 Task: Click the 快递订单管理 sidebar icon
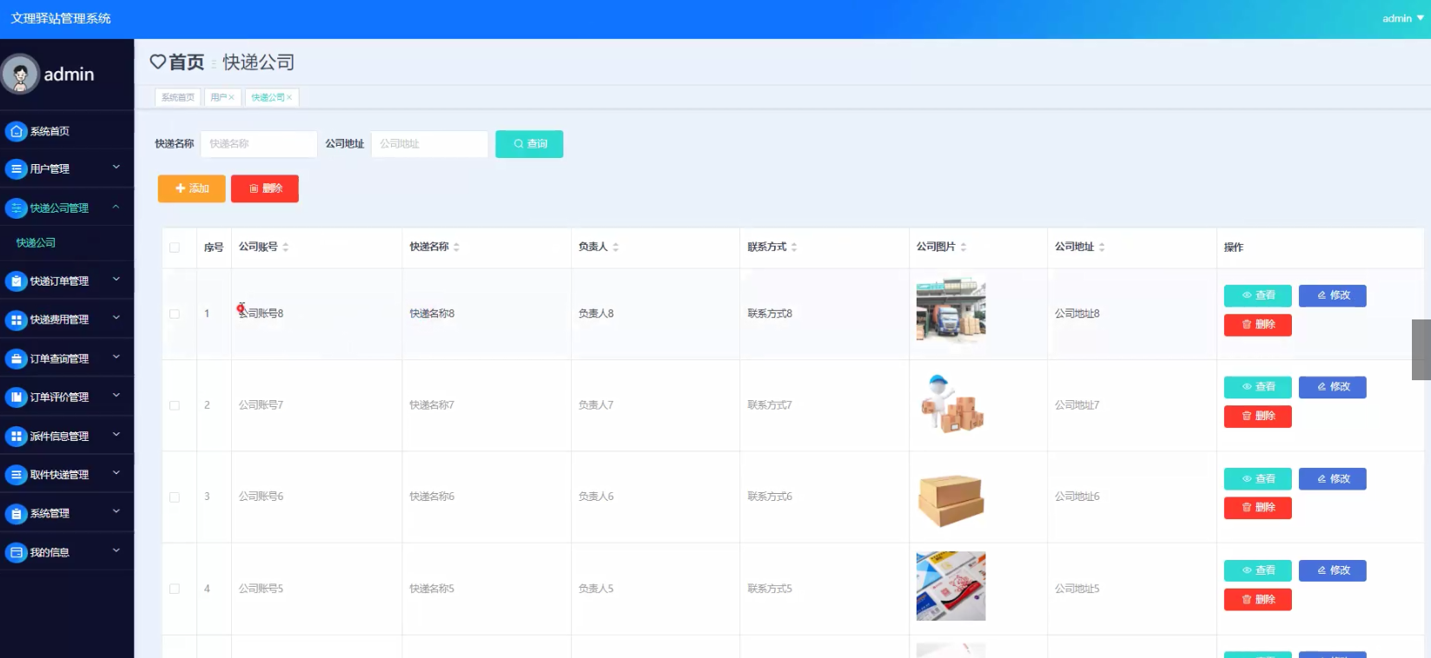click(16, 281)
